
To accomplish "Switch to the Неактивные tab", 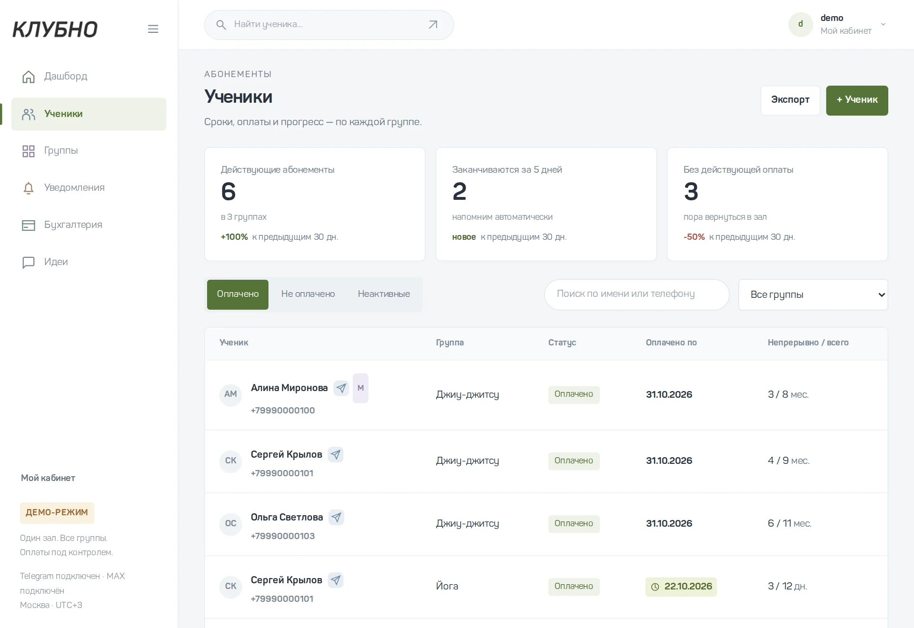I will [x=384, y=294].
